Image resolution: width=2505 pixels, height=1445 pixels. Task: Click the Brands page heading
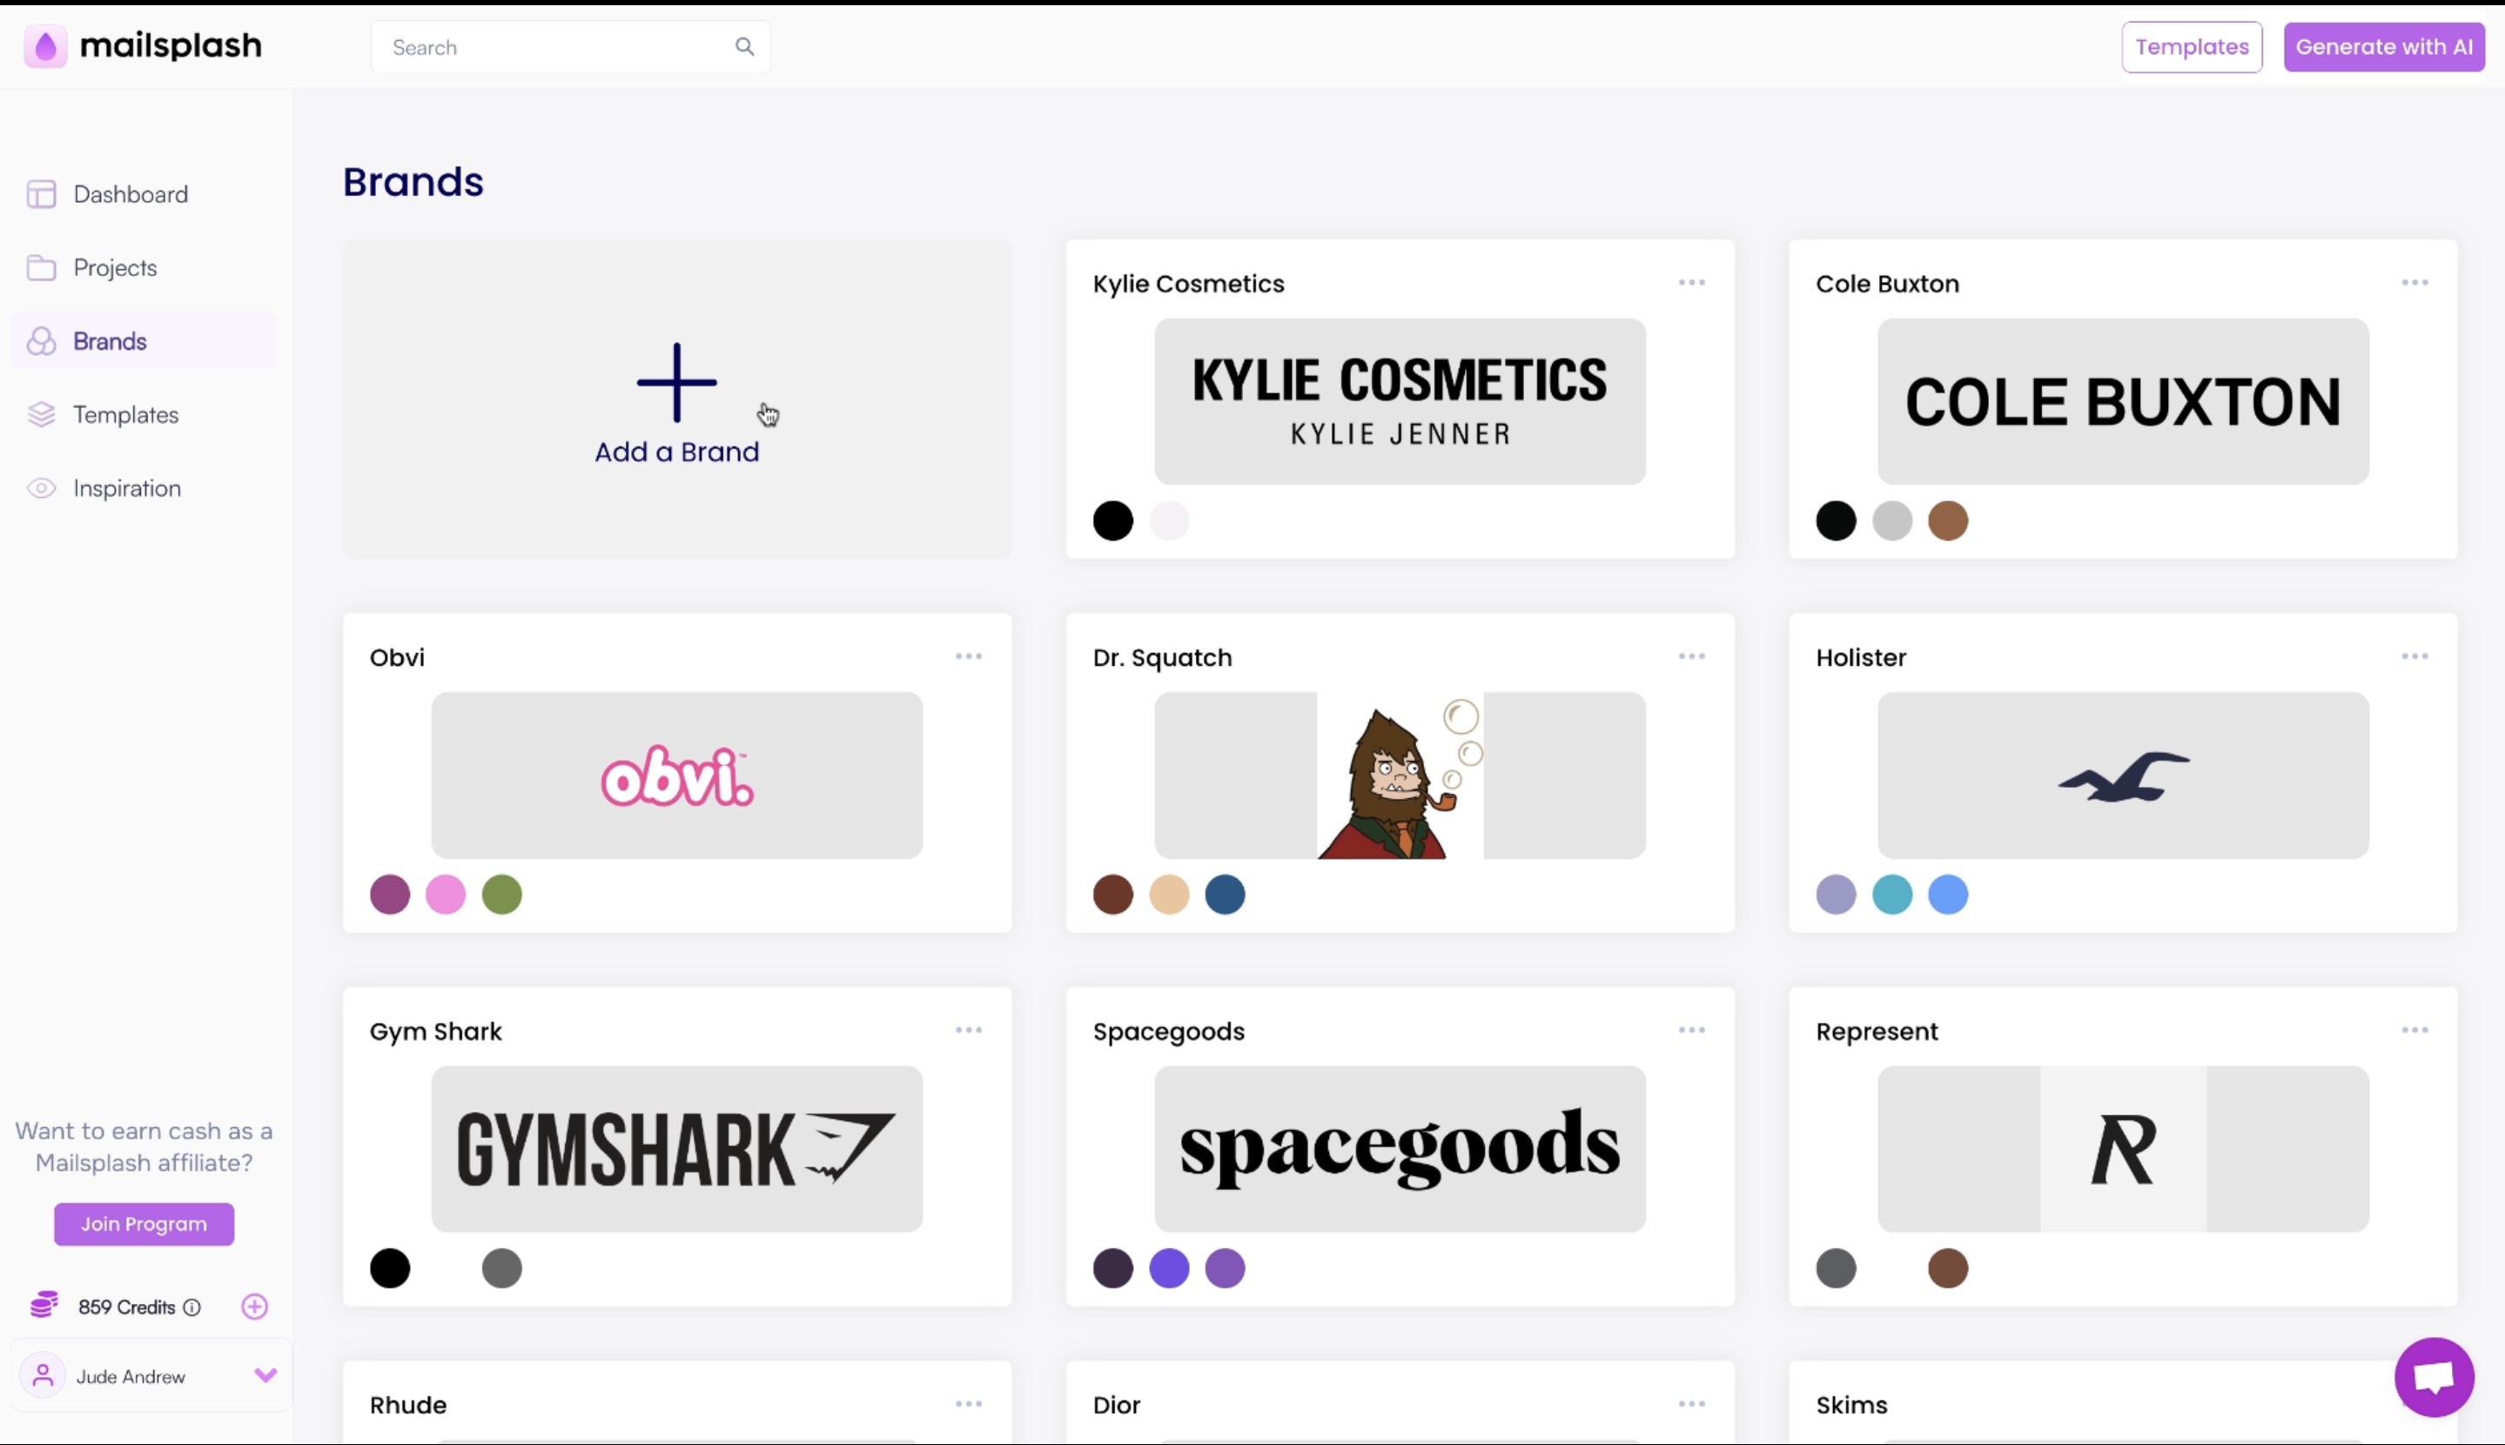pos(413,182)
